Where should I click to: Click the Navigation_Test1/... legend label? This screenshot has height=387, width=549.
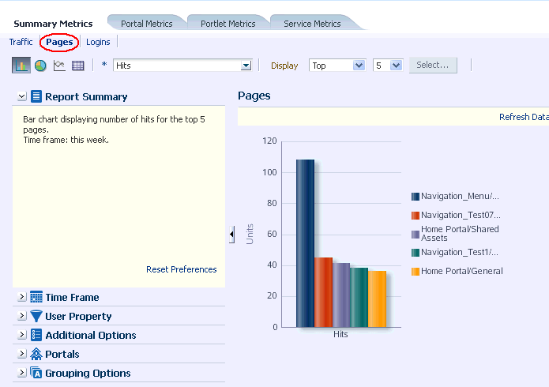[460, 252]
